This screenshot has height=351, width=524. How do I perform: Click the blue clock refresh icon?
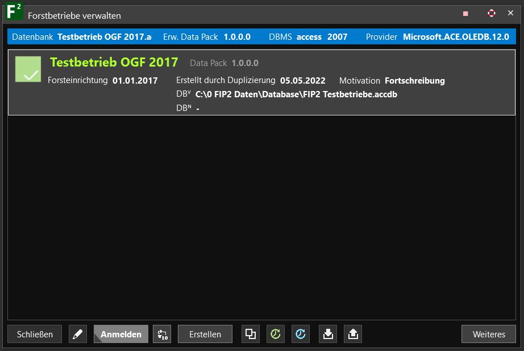coord(301,335)
